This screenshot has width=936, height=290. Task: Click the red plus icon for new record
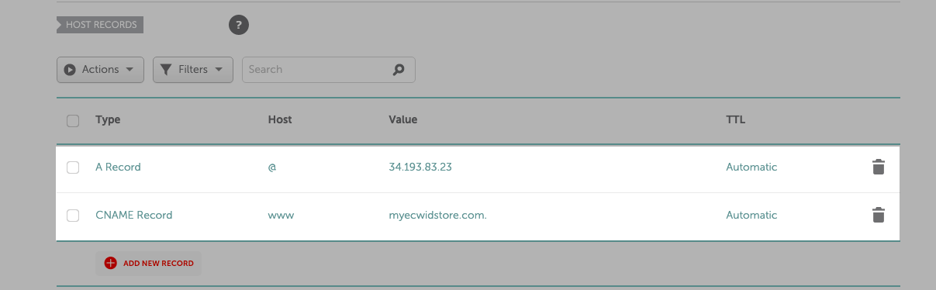(x=110, y=263)
